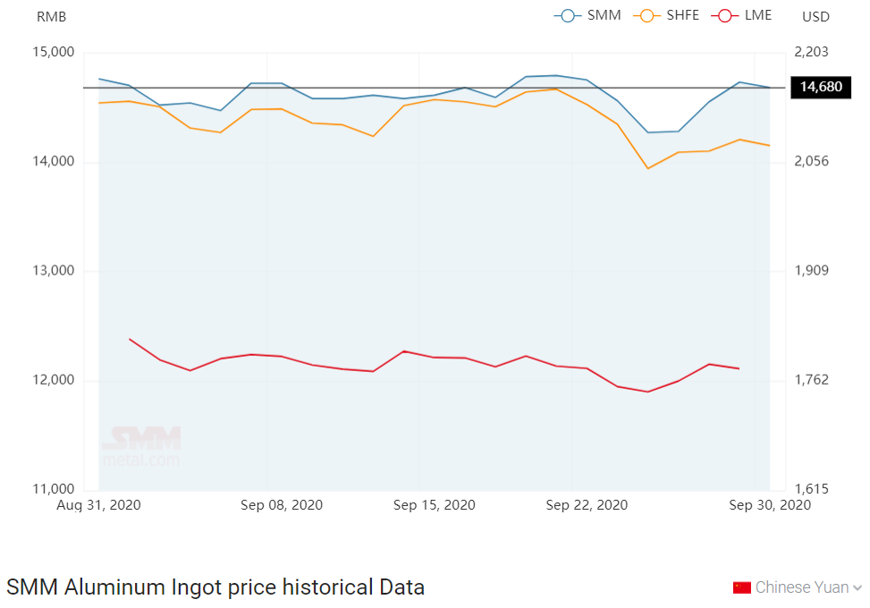
Task: Click the 1,762 USD axis value
Action: click(811, 380)
